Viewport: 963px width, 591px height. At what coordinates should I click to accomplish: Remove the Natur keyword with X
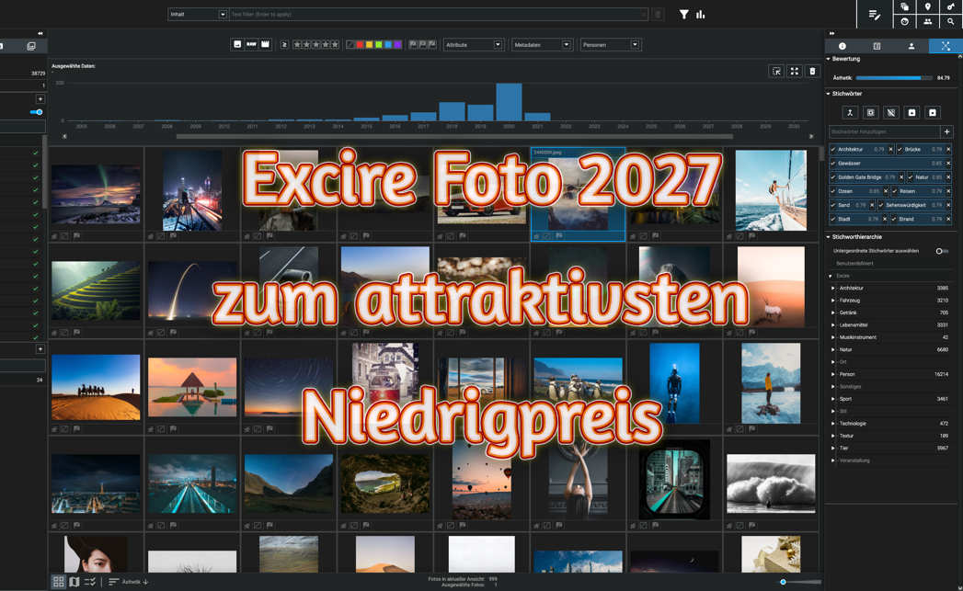pyautogui.click(x=948, y=177)
